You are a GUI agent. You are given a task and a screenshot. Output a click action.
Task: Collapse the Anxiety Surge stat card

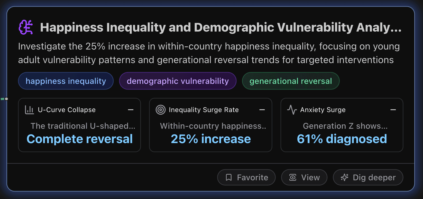pyautogui.click(x=393, y=110)
